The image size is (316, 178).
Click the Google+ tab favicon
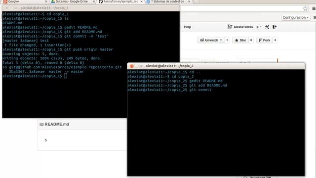5,1
